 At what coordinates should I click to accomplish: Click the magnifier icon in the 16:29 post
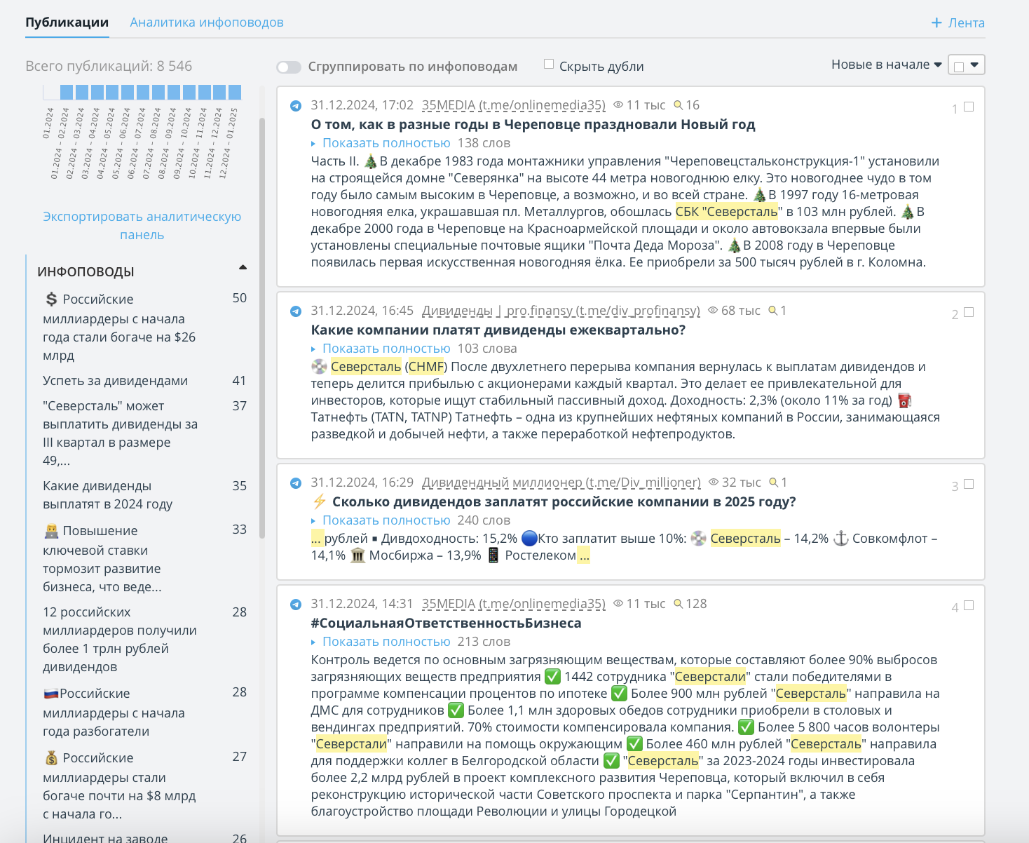(x=774, y=483)
